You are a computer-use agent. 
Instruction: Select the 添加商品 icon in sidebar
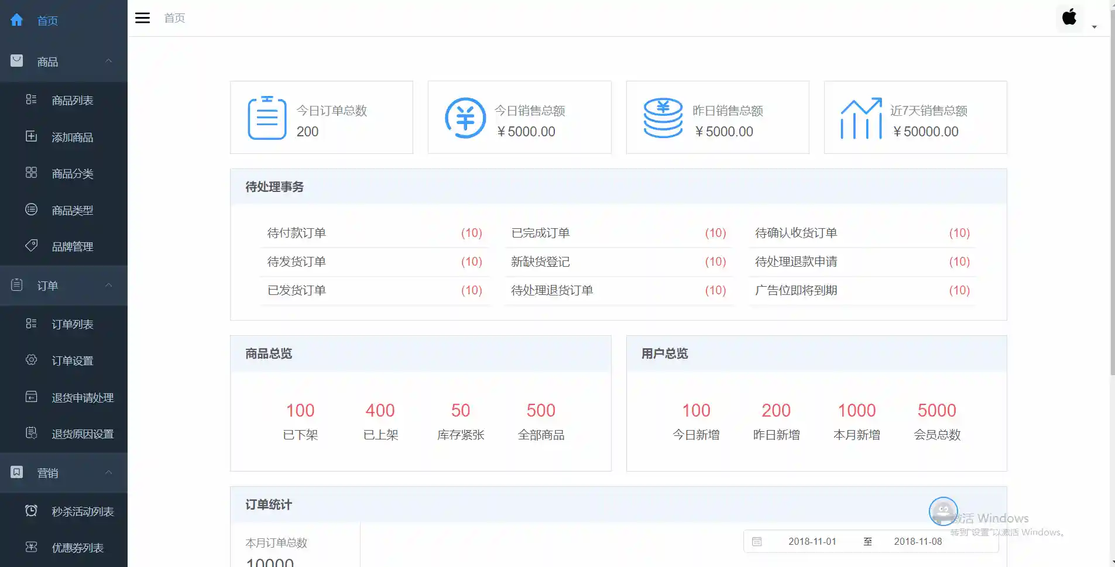(x=31, y=136)
